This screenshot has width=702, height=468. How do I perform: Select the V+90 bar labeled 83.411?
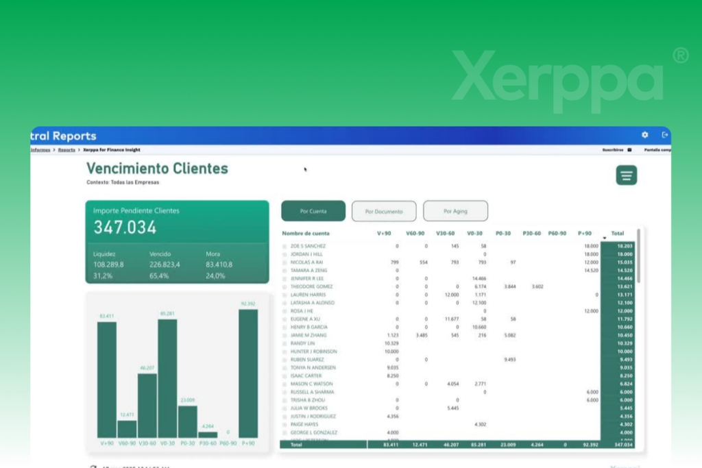point(106,380)
